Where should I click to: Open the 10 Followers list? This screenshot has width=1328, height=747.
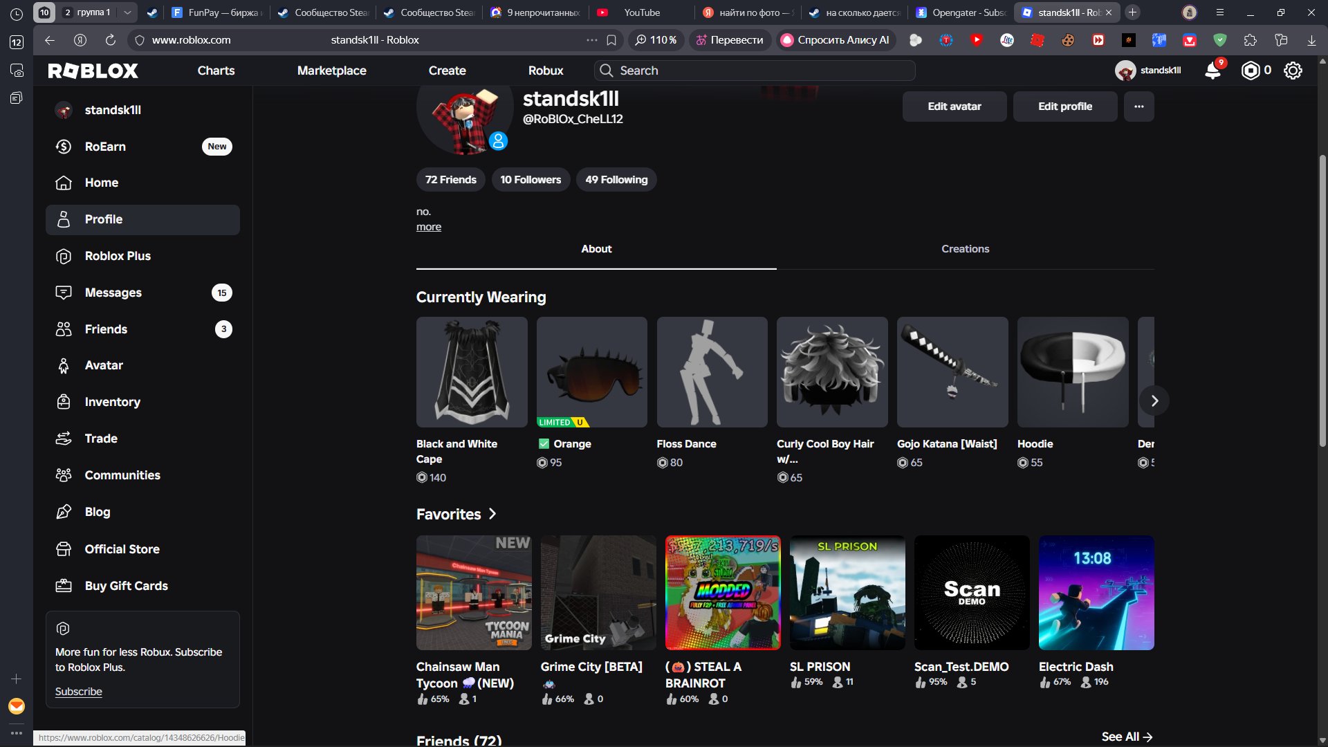click(x=531, y=180)
